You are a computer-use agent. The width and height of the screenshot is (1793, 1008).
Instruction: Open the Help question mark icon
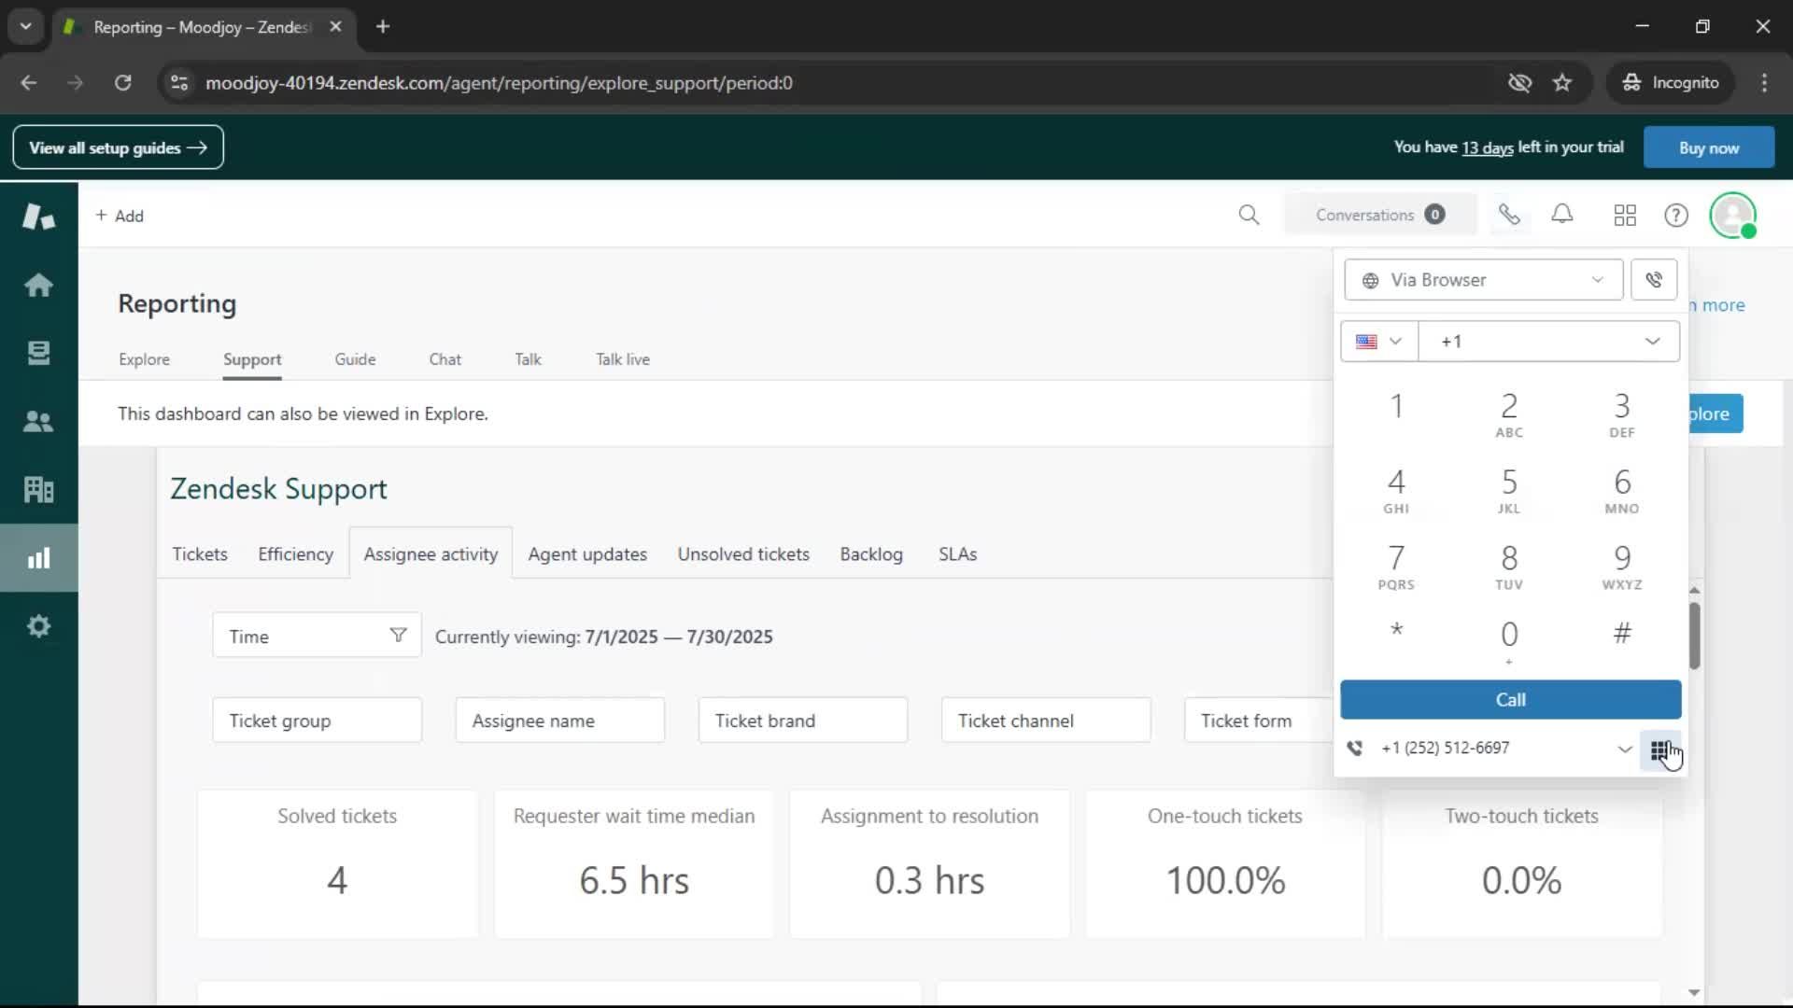click(1676, 216)
